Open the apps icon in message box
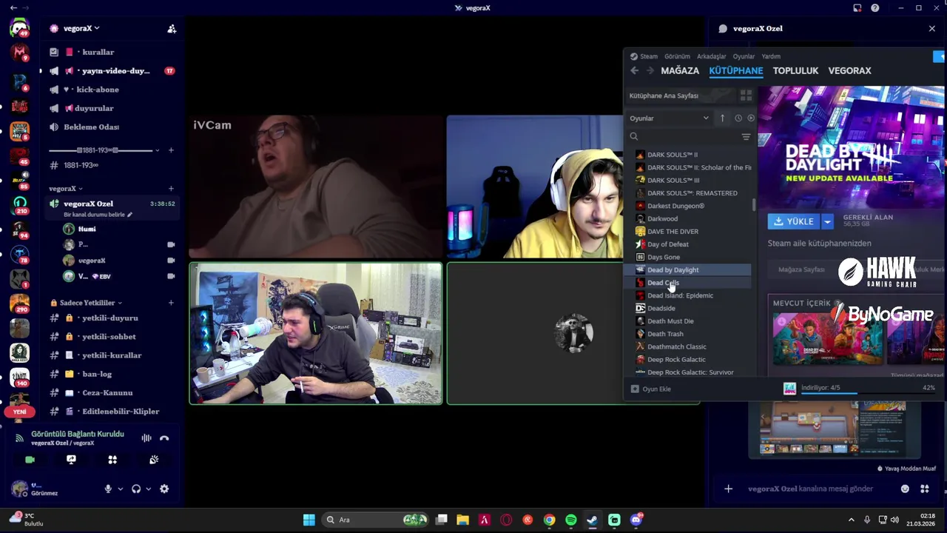The height and width of the screenshot is (533, 947). click(924, 489)
